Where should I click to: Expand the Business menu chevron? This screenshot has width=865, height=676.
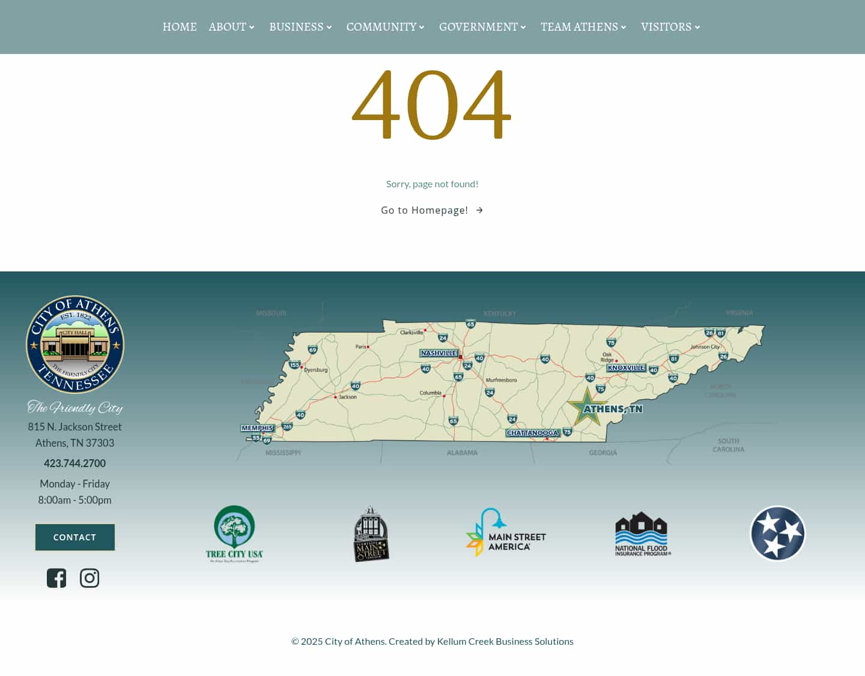pyautogui.click(x=329, y=27)
